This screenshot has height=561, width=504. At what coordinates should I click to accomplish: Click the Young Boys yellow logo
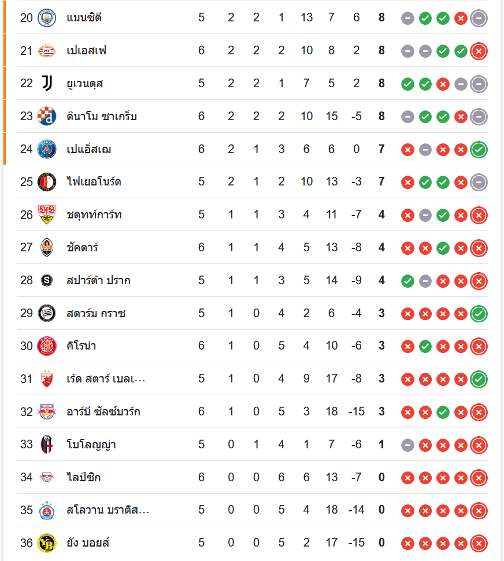[x=46, y=543]
